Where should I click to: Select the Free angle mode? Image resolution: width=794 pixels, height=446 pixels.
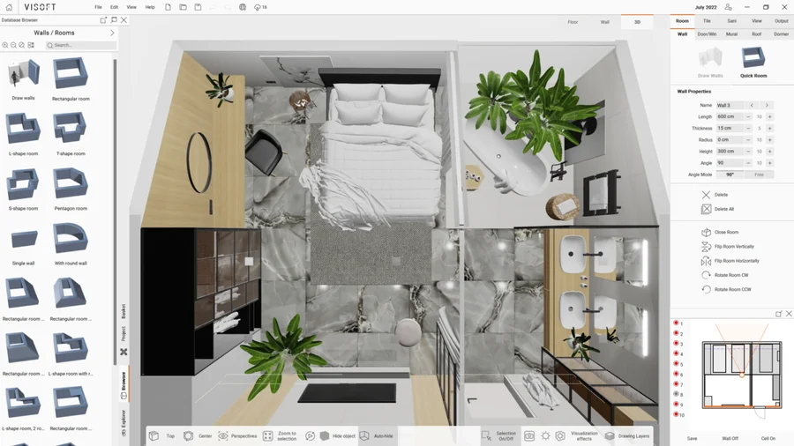759,175
